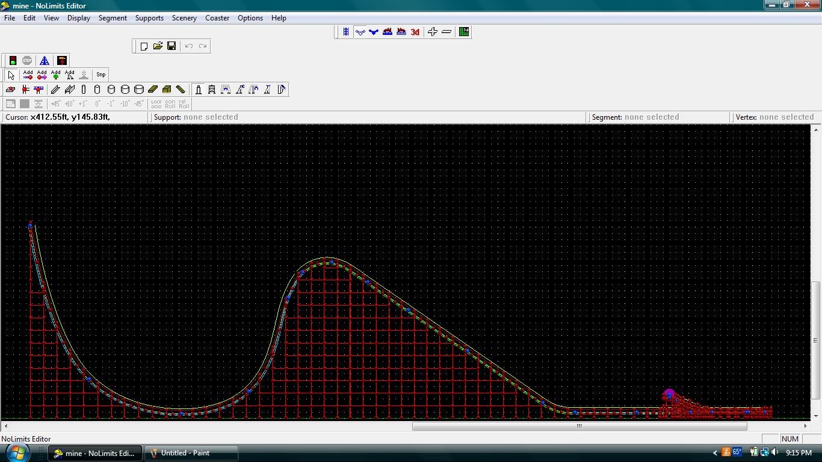Toggle the filled blue vertex view icon
The width and height of the screenshot is (822, 462).
pos(374,32)
